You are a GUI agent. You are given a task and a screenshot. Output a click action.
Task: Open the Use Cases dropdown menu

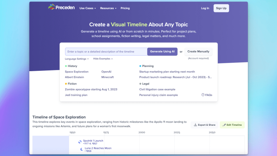click(88, 8)
